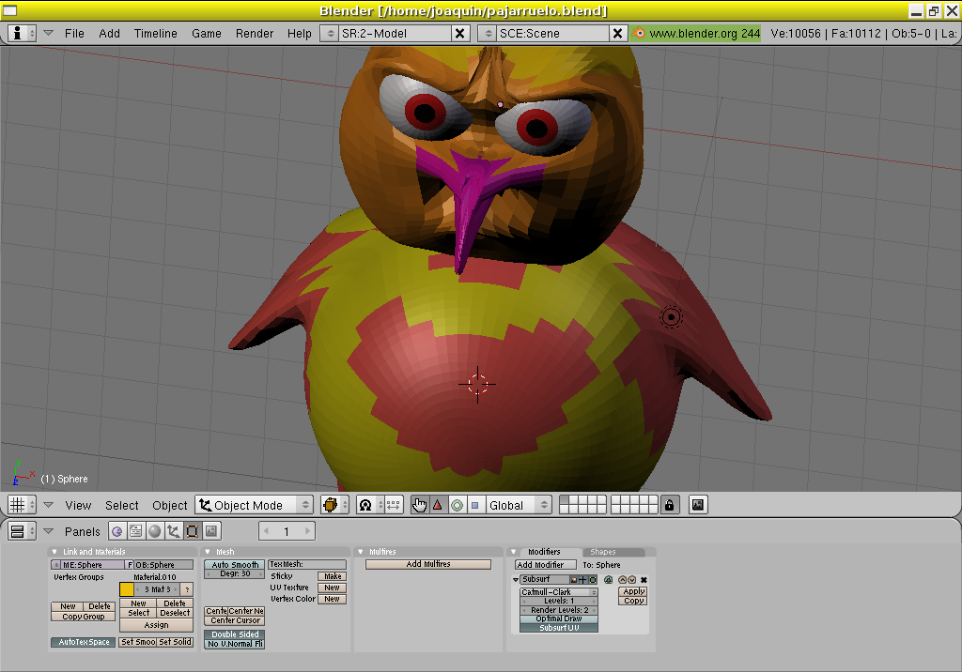Viewport: 962px width, 672px height.
Task: Click the Assign material button
Action: [156, 625]
